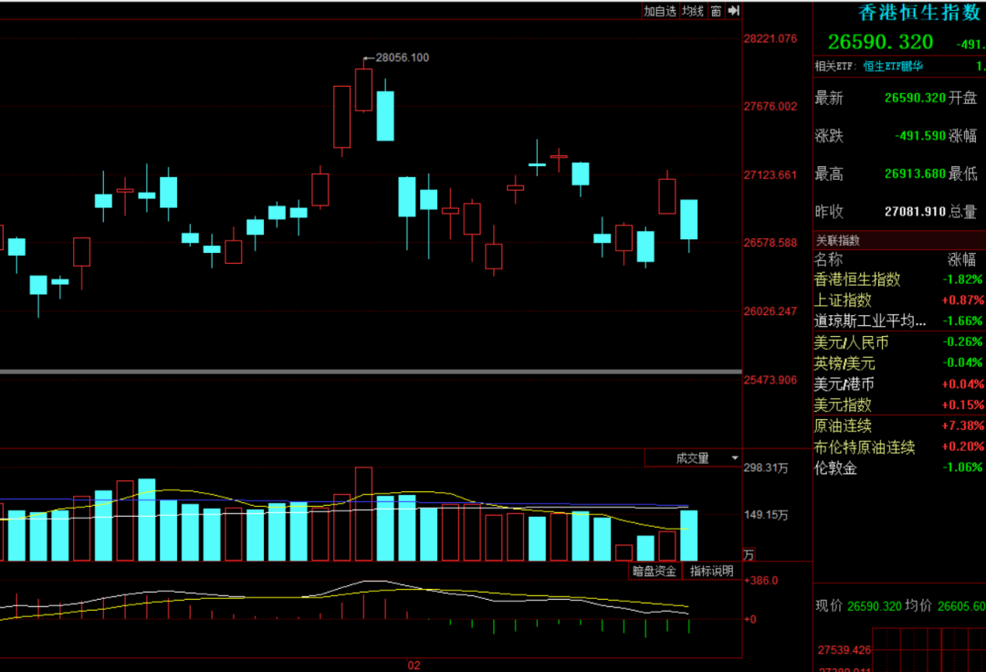This screenshot has width=986, height=672.
Task: Select 伦敦金 row
Action: tap(899, 467)
